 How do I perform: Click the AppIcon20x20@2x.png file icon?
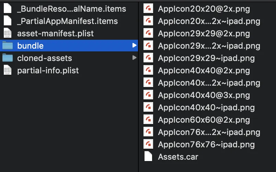(148, 9)
